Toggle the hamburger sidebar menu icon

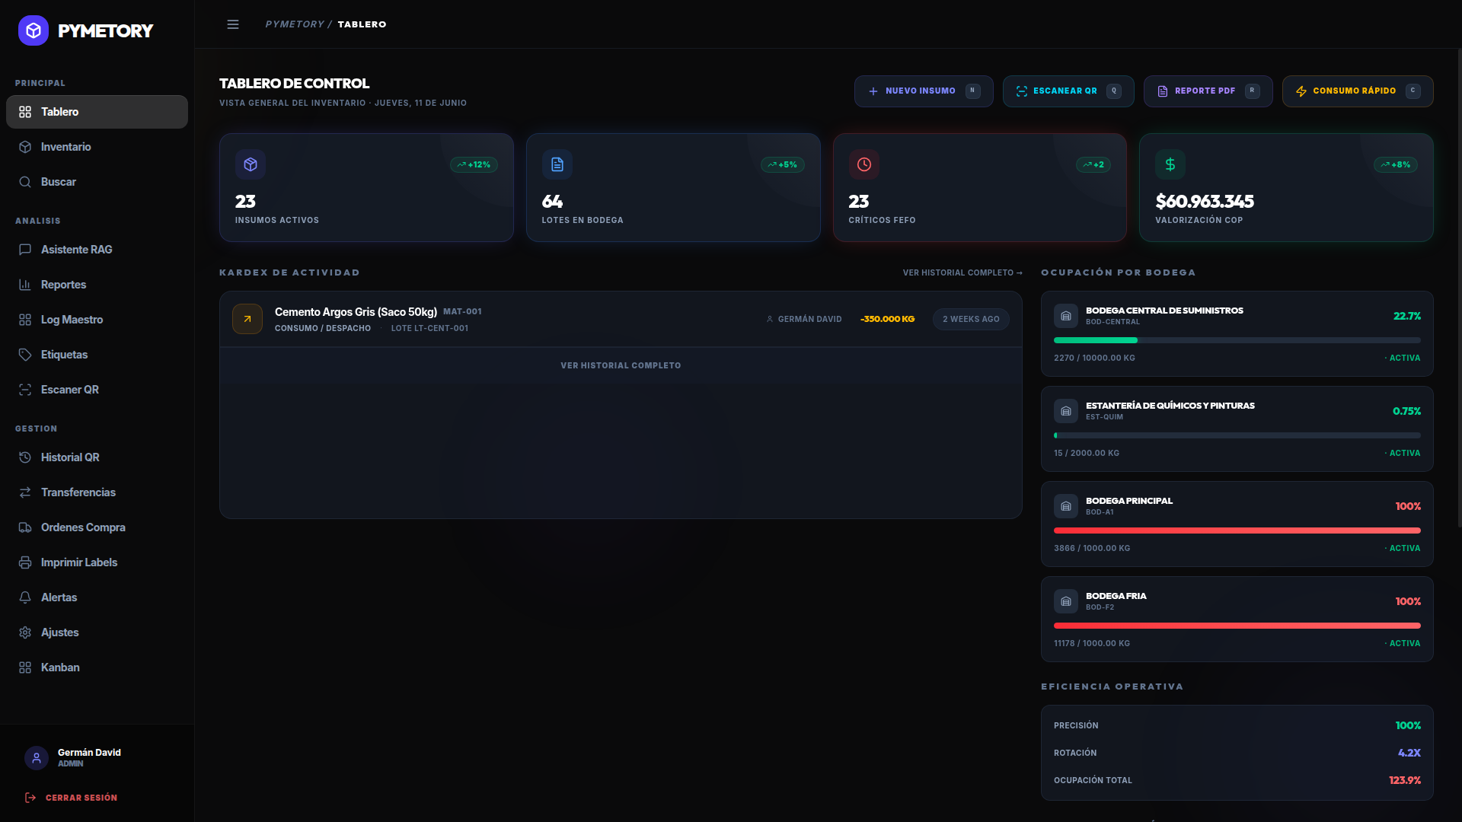[233, 24]
